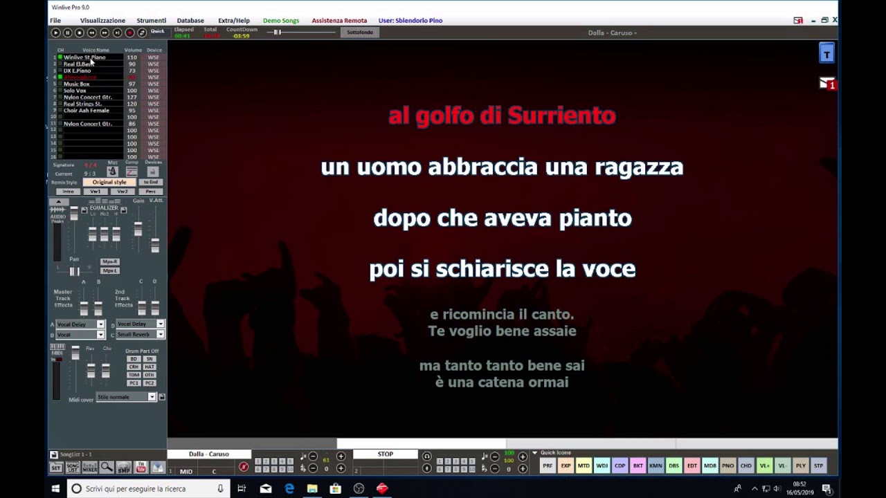Open the Devices icon
The width and height of the screenshot is (886, 498).
click(x=152, y=172)
